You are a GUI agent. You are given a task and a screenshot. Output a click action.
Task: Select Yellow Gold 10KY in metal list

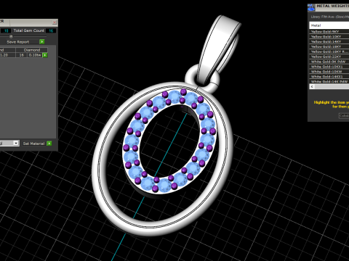[329, 37]
